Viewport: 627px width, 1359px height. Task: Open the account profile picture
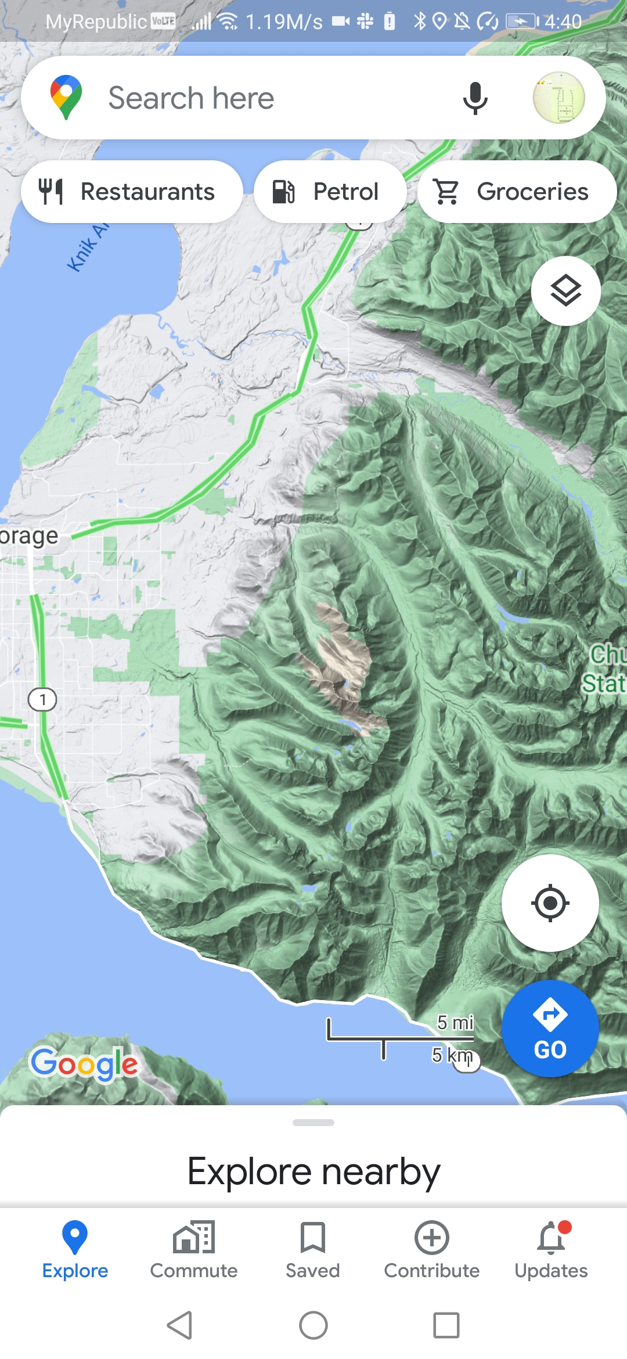point(558,98)
